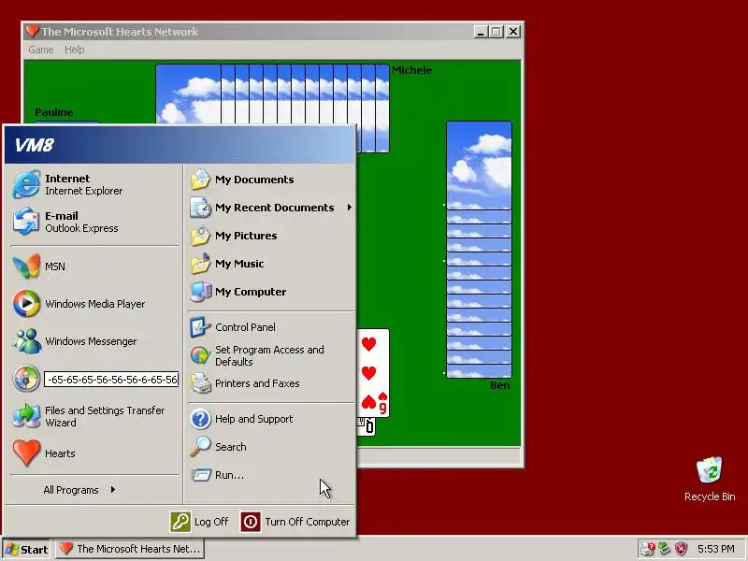Open Control Panel icon
Screen dimensions: 748x561
coord(200,327)
